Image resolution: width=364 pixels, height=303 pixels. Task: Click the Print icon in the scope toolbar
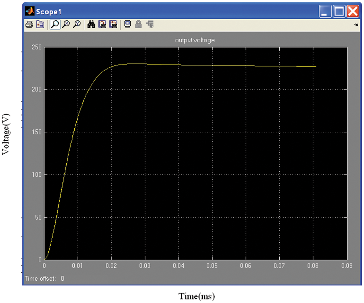(x=30, y=25)
